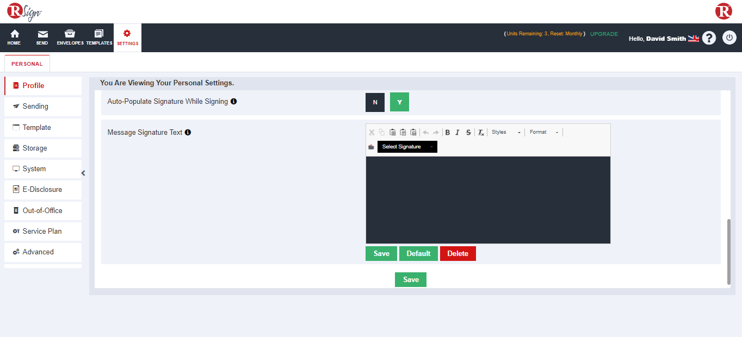Image resolution: width=742 pixels, height=337 pixels.
Task: Click the UK flag icon next to David Smith
Action: [x=693, y=38]
